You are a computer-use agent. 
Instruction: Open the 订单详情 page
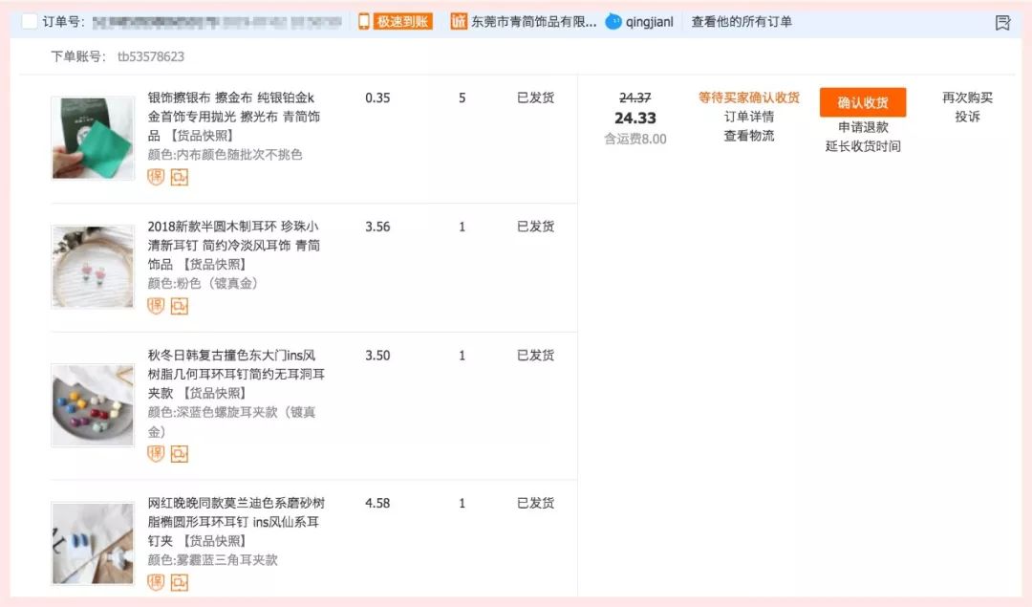pos(748,115)
